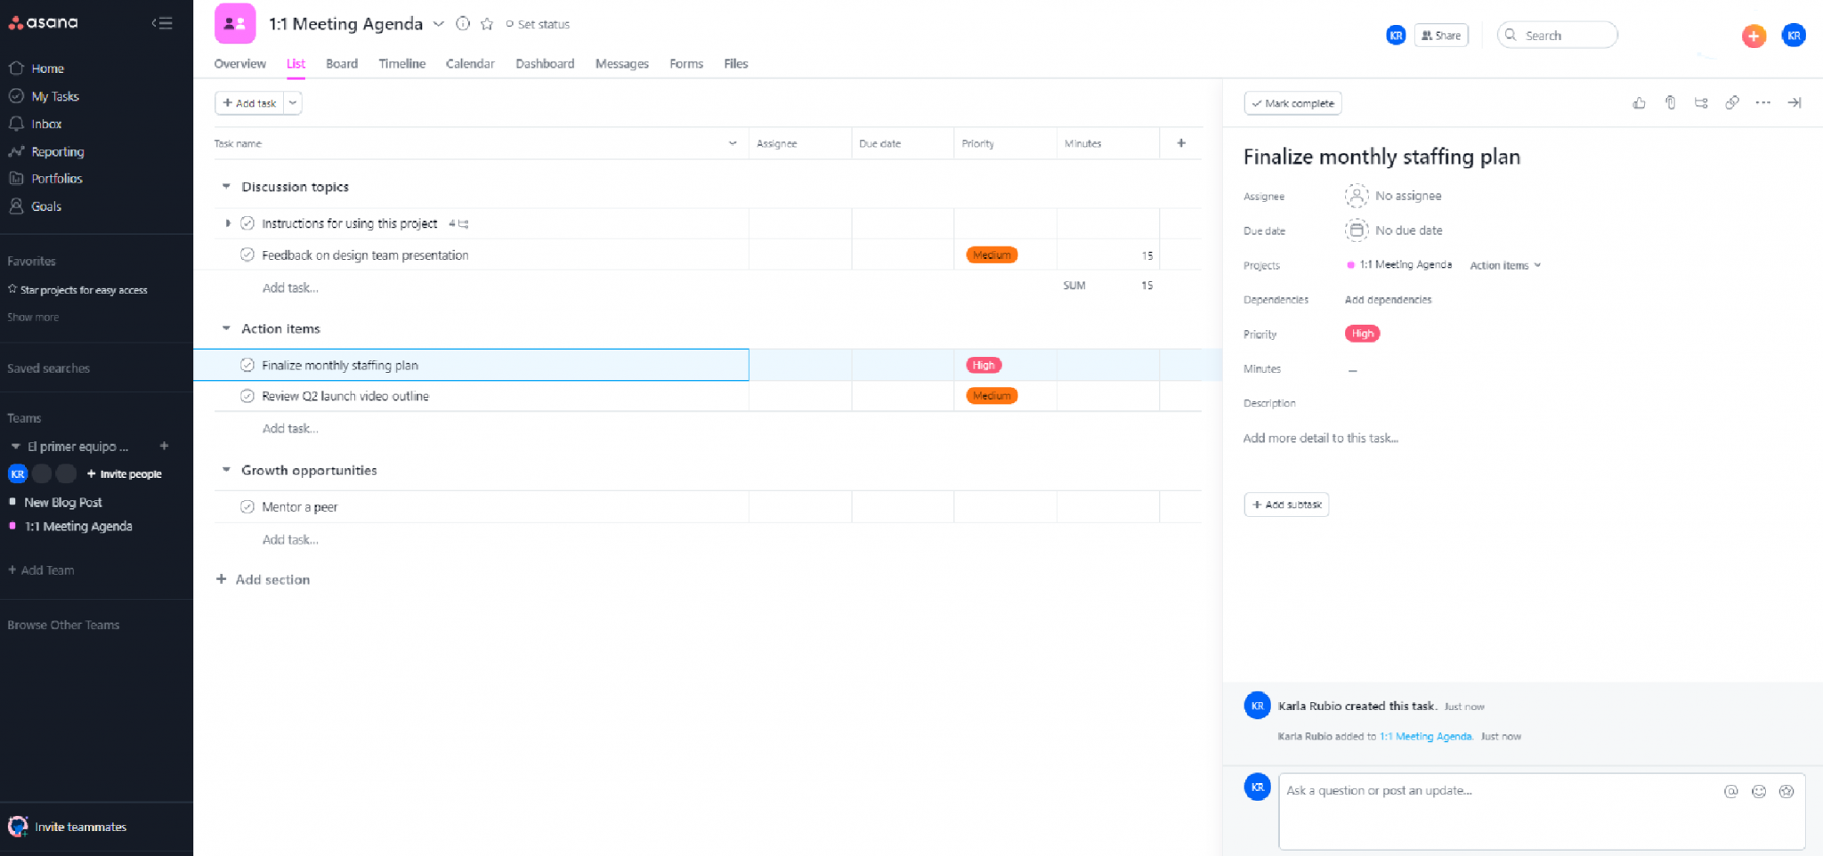Viewport: 1823px width, 856px height.
Task: Open subtasks icon in task pane toolbar
Action: (x=1701, y=103)
